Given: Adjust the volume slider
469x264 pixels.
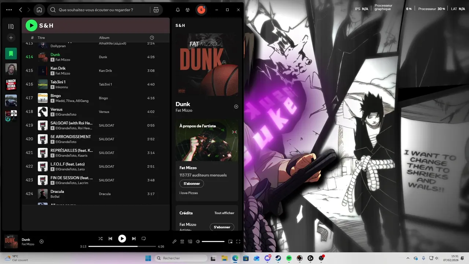Looking at the screenshot, I should tap(213, 241).
